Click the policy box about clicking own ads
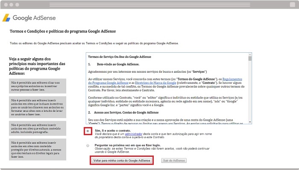 pyautogui.click(x=38, y=86)
